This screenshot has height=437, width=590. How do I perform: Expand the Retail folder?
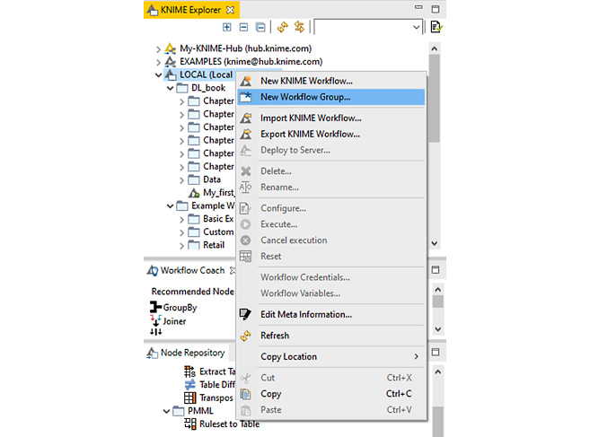click(181, 246)
